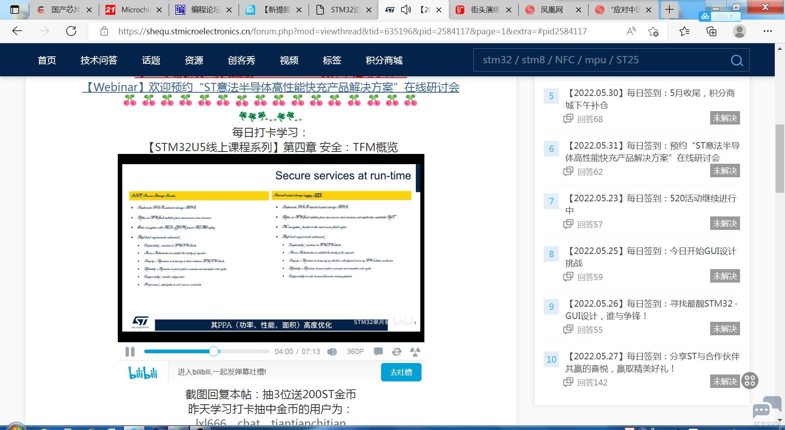Open the 话题 menu item
The image size is (785, 430).
point(151,60)
